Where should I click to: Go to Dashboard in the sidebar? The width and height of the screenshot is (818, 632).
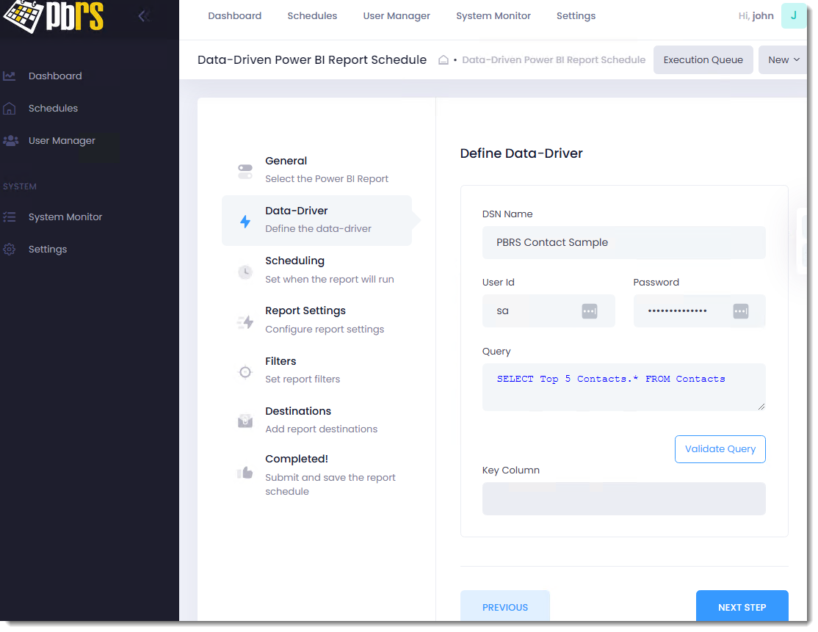55,76
